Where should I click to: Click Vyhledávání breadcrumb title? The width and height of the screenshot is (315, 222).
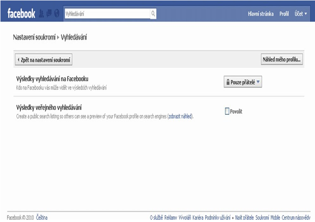[x=74, y=37]
